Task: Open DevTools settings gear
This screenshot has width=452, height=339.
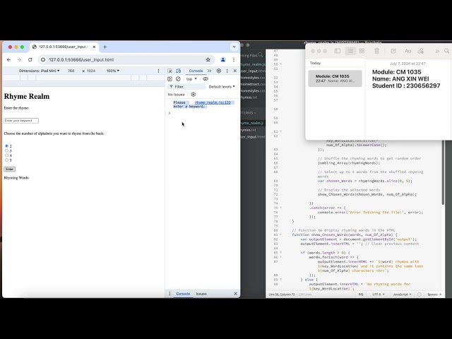Action: coord(219,71)
